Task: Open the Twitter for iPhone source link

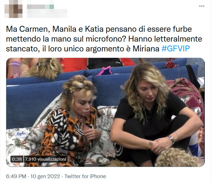Action: coord(85,176)
